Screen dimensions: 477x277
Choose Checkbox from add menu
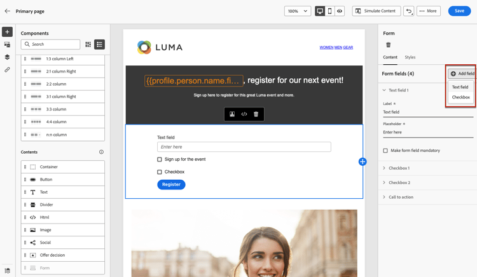460,97
